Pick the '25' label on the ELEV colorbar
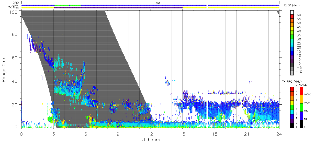314x145 pixels. pyautogui.click(x=299, y=43)
